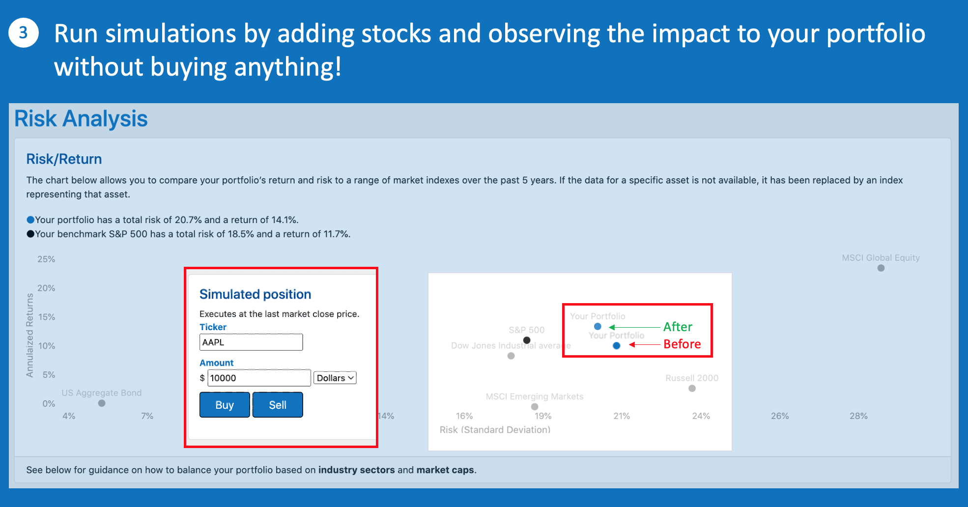968x507 pixels.
Task: Click the blue portfolio legend dot
Action: (x=30, y=220)
